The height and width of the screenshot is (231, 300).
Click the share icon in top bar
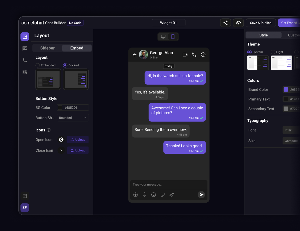tap(225, 23)
